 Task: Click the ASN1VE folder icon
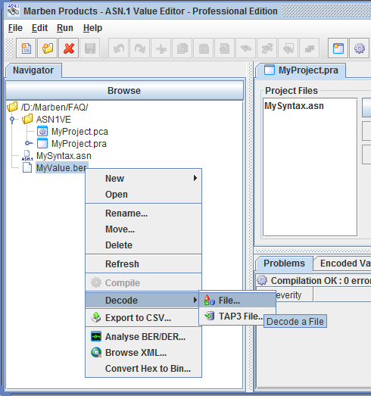[x=27, y=119]
